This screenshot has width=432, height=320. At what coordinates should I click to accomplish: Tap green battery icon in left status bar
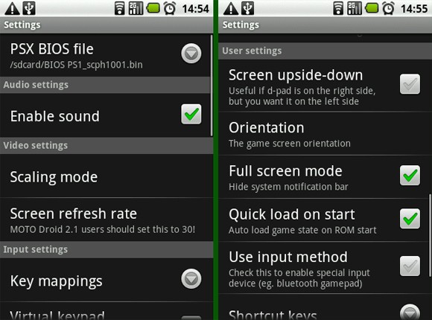point(153,8)
